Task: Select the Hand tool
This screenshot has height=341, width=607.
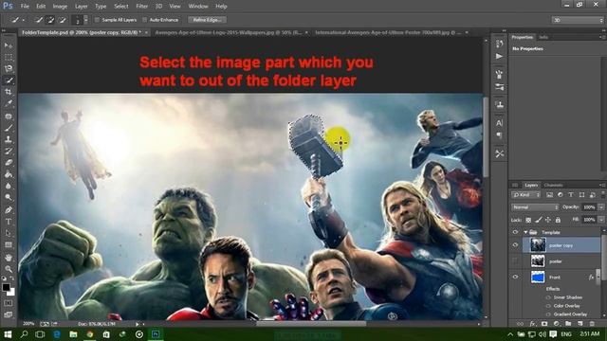Action: tap(9, 258)
